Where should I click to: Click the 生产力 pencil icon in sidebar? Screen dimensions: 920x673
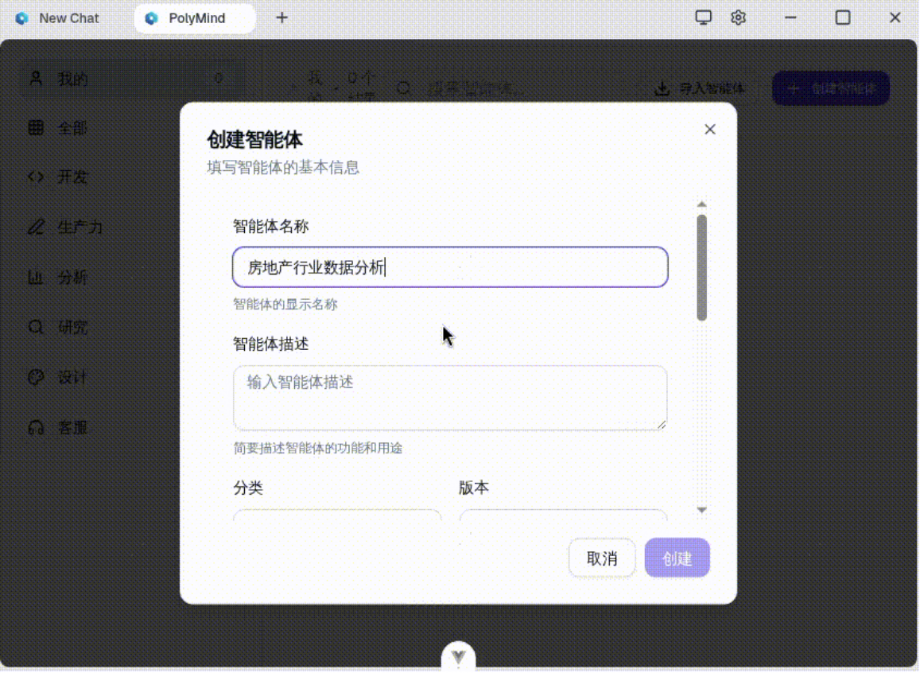click(36, 227)
